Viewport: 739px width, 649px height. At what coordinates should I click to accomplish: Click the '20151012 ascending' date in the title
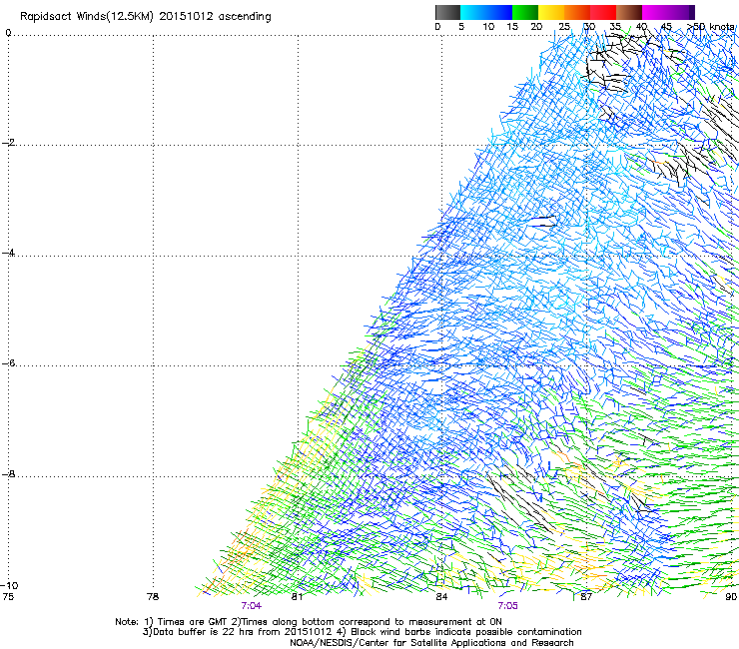pos(216,17)
